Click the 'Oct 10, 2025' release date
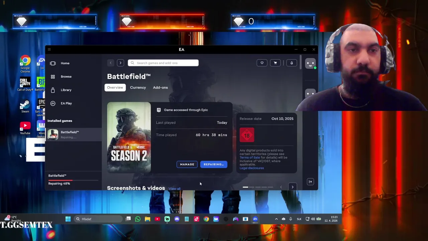Viewport: 428px width, 241px height. click(x=282, y=119)
